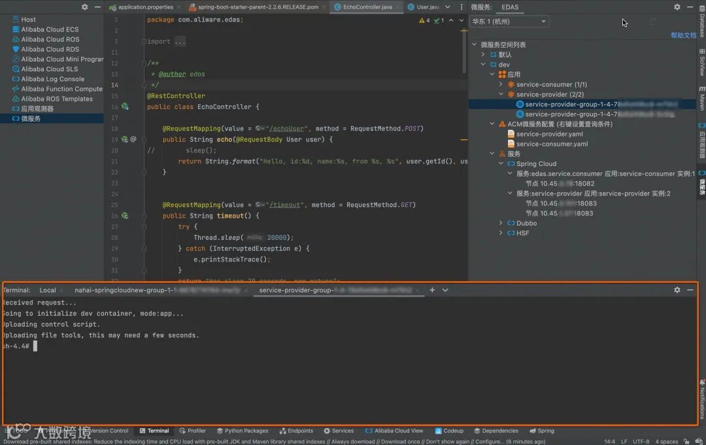Click the Host item in sidebar

28,20
